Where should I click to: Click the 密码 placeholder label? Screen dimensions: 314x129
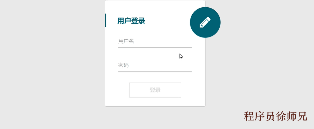pos(123,65)
